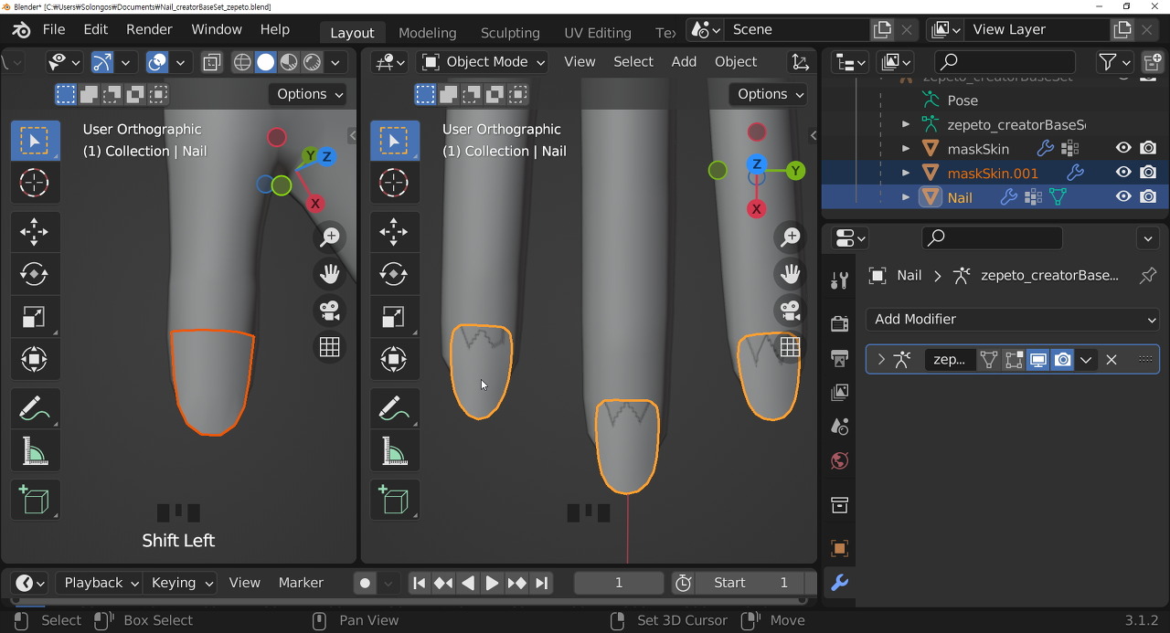Open the View Layer properties tab
Screen dimensions: 1170x633
[x=839, y=392]
